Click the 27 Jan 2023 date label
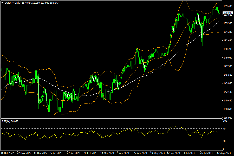Viewport: 234px width, 156px height. point(74,153)
